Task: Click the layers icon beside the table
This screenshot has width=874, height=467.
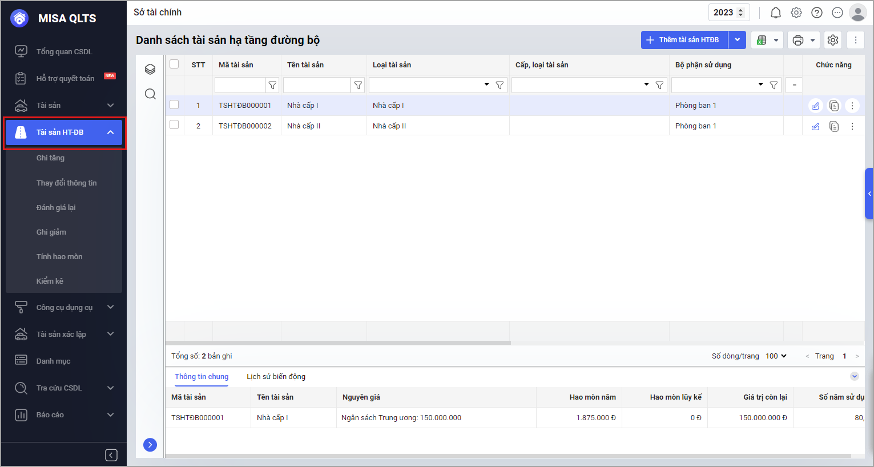Action: coord(150,69)
